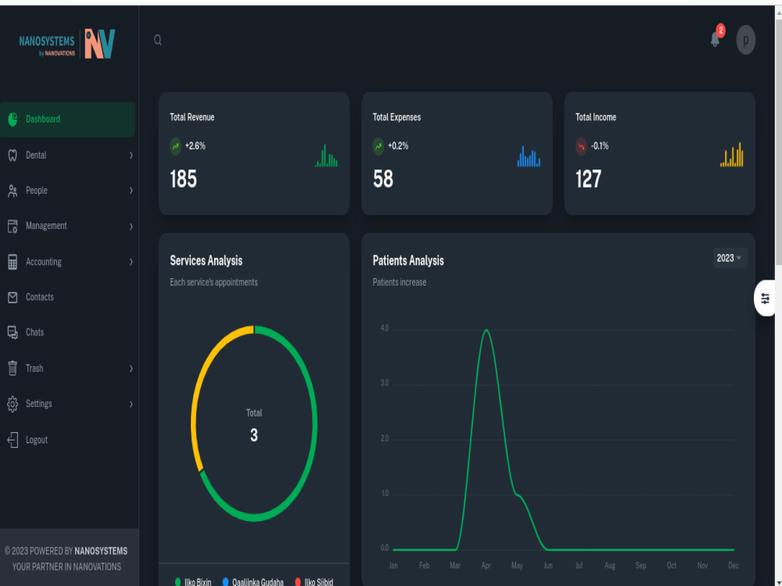This screenshot has width=782, height=586.
Task: Go to Contacts in the sidebar
Action: click(67, 298)
